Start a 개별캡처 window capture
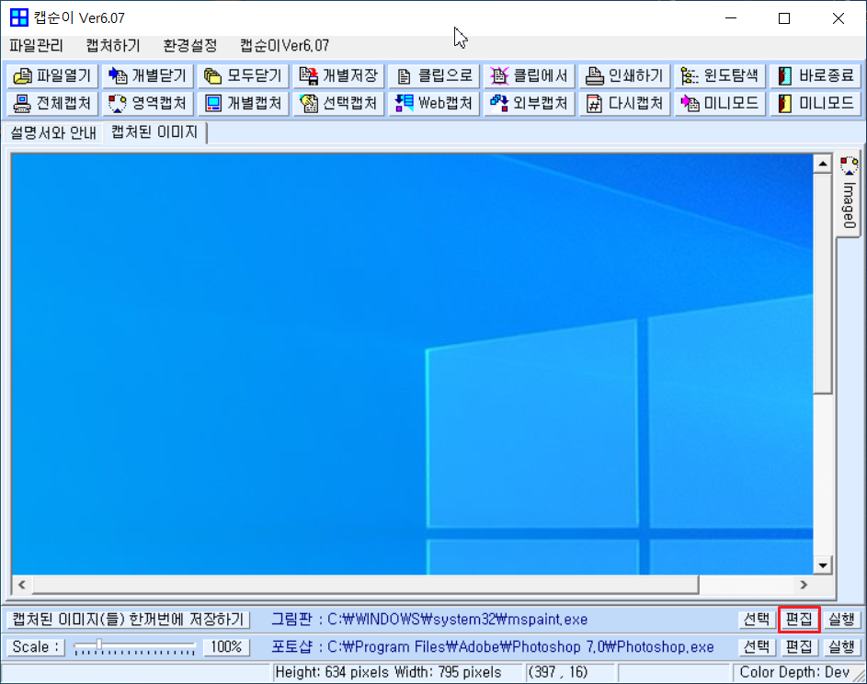Viewport: 867px width, 684px height. pyautogui.click(x=244, y=103)
